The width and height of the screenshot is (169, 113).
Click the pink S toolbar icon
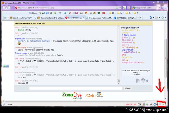tap(77, 13)
